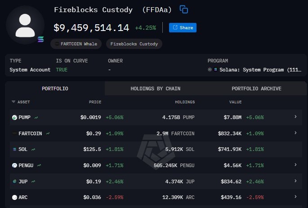Copy the Fireblocks Custody address
This screenshot has height=208, width=308.
click(x=183, y=9)
